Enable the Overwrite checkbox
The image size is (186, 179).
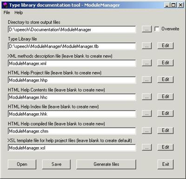157,29
